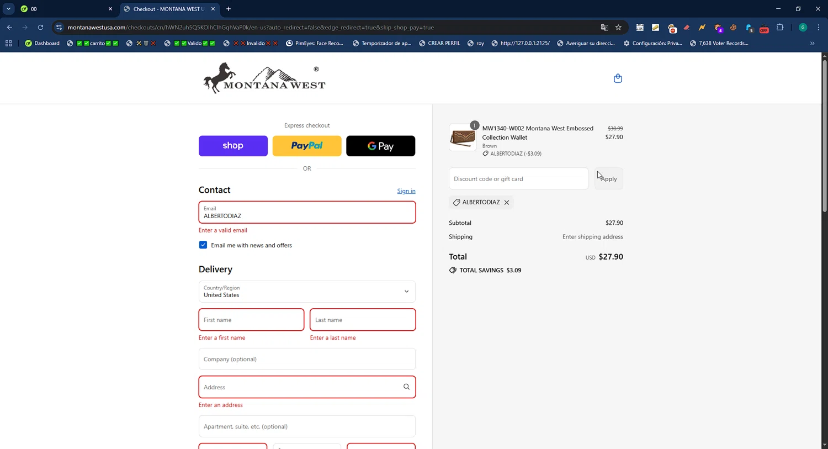Open the apps grid in bookmarks bar
The width and height of the screenshot is (828, 449).
[8, 43]
